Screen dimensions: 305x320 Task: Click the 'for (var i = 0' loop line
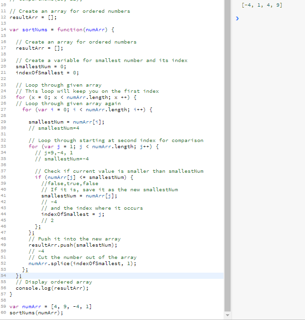87,110
